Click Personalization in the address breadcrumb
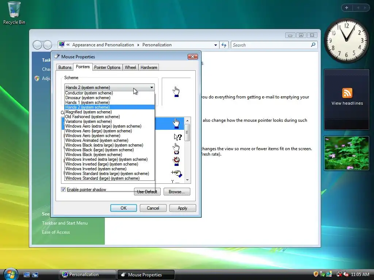This screenshot has width=374, height=280. pos(157,45)
